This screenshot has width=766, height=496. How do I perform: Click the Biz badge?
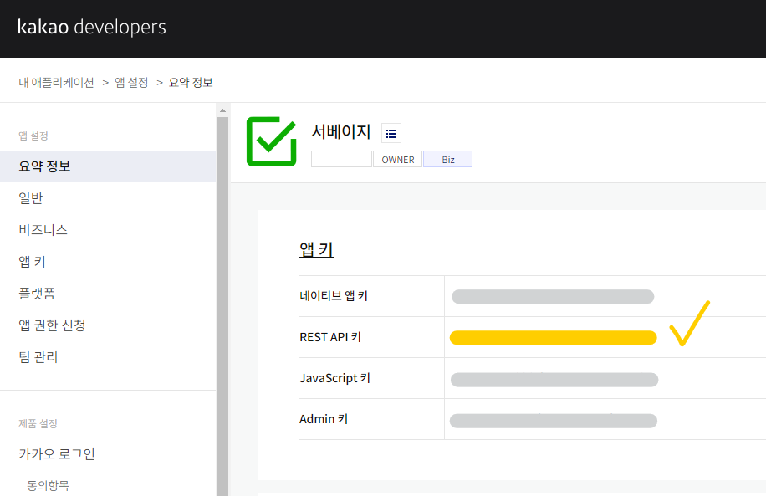click(448, 159)
